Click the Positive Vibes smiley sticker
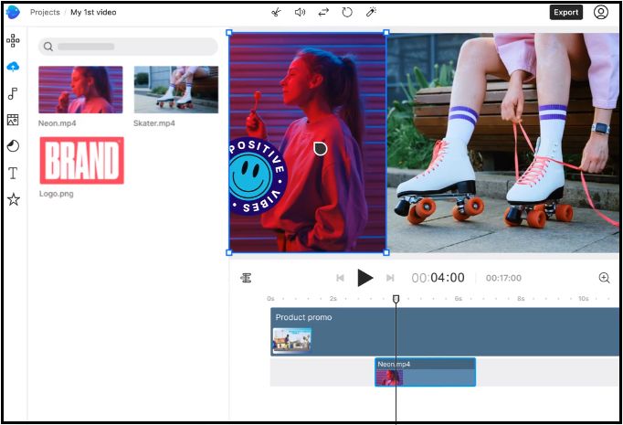The image size is (623, 425). (258, 176)
